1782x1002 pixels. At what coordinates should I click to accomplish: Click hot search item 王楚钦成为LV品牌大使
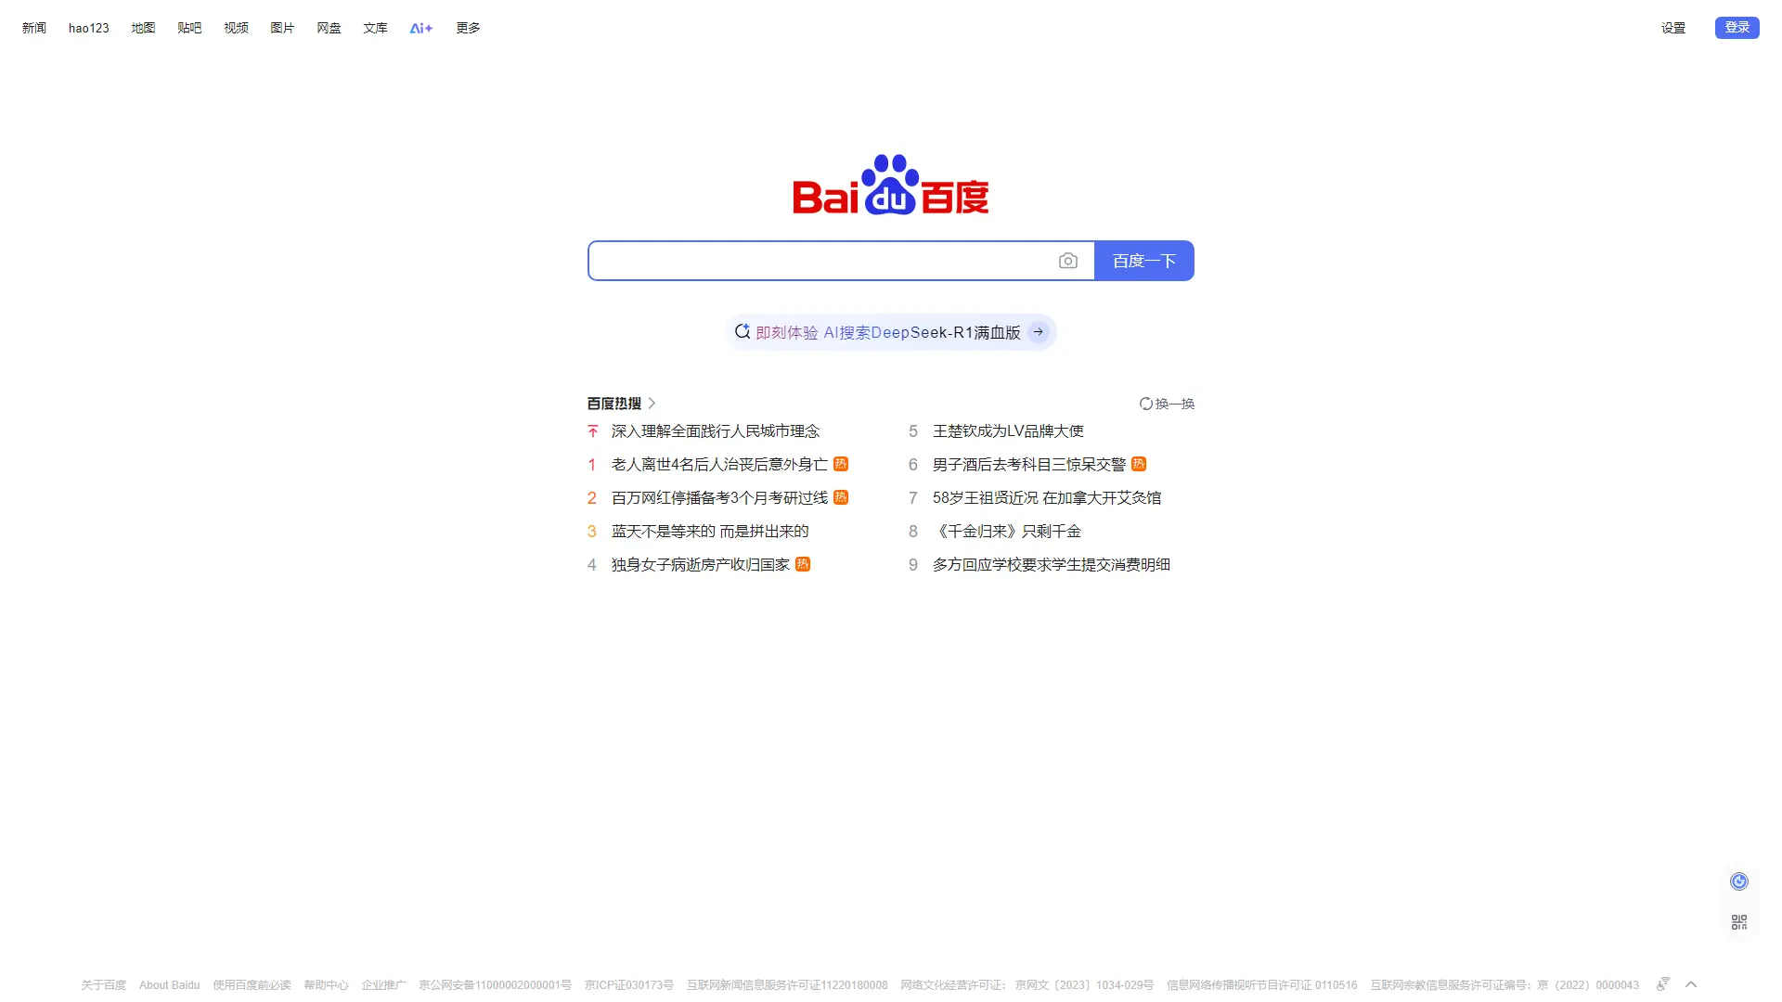(x=1008, y=430)
